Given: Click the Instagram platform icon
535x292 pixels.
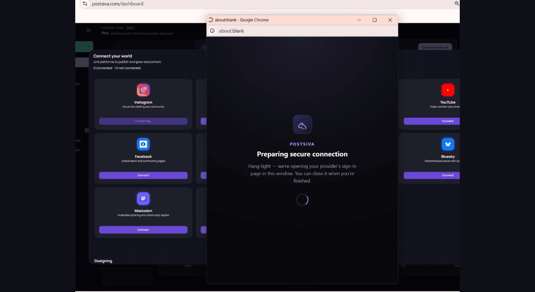Looking at the screenshot, I should (x=143, y=90).
